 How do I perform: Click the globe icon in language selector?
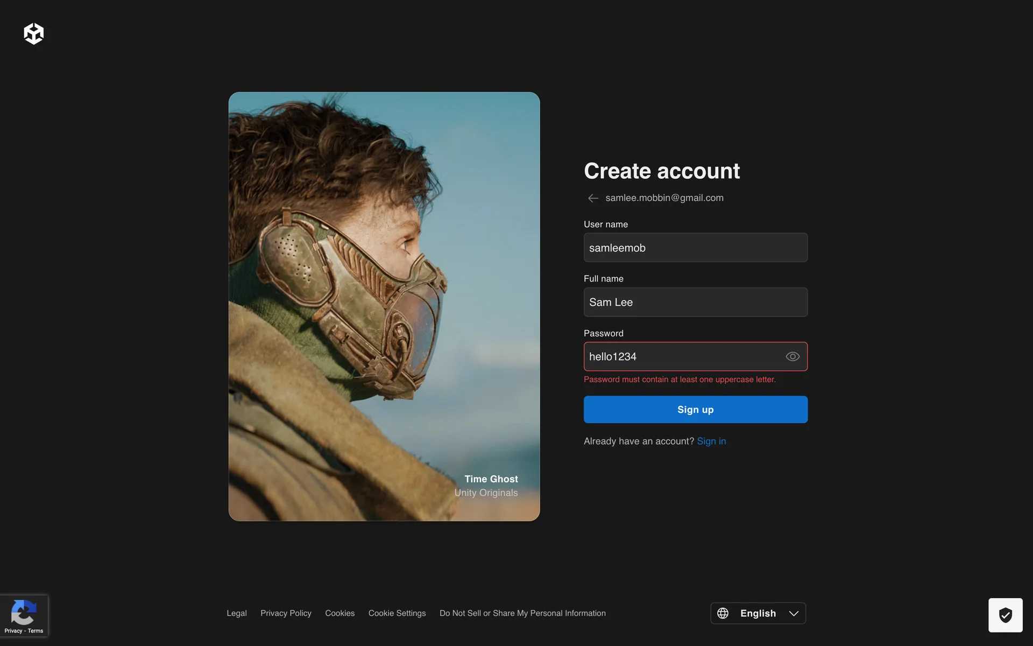point(723,613)
